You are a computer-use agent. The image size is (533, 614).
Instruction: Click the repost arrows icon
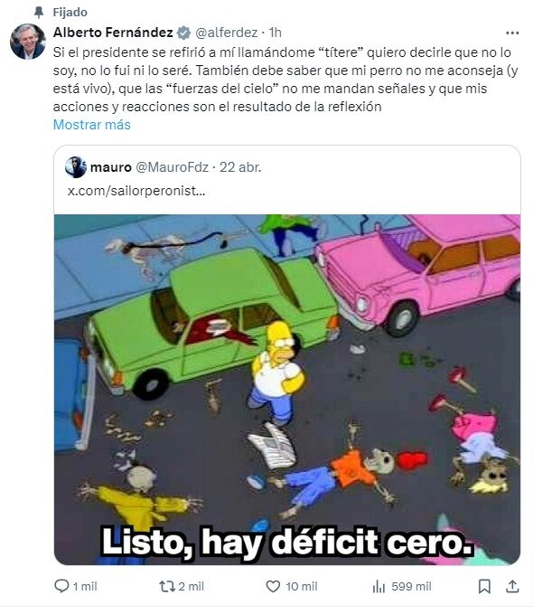click(167, 586)
